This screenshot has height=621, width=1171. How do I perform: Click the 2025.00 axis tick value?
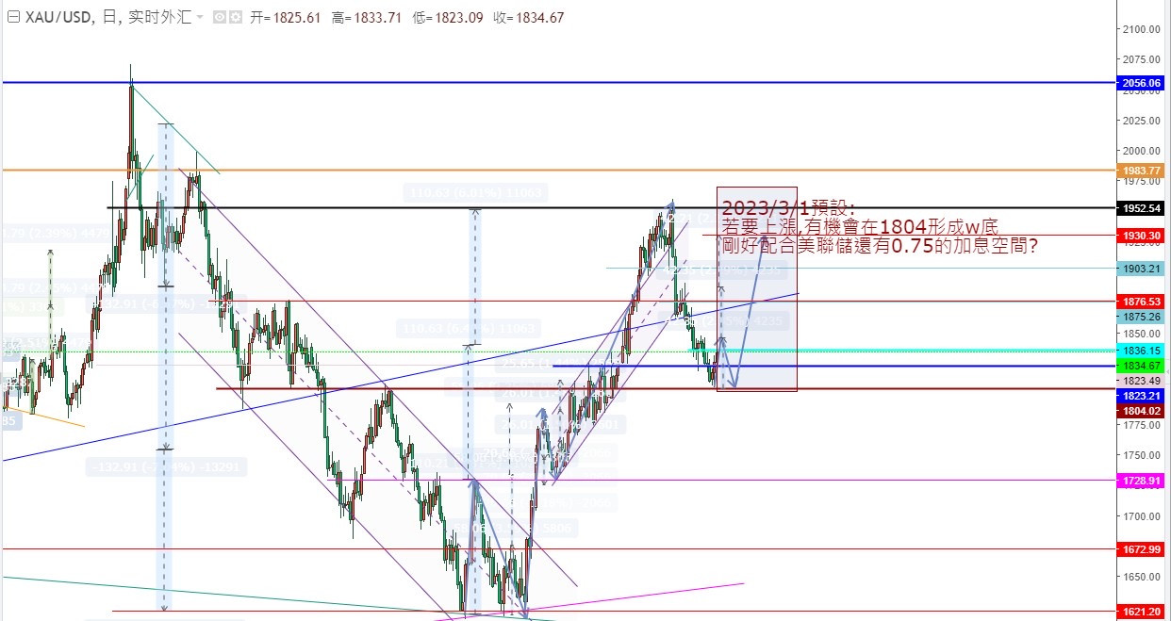point(1142,121)
